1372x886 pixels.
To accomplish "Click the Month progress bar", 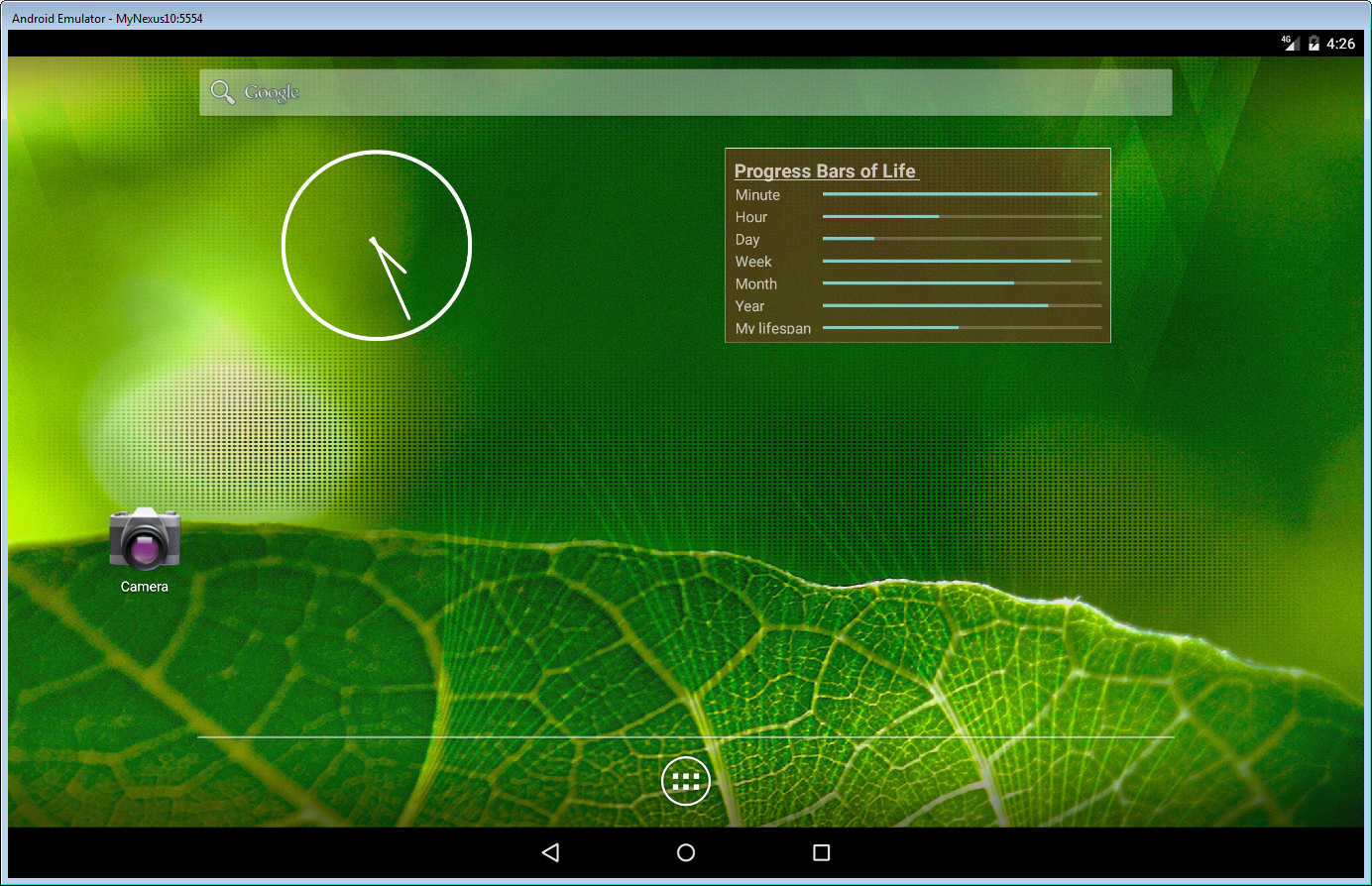I will coord(963,283).
